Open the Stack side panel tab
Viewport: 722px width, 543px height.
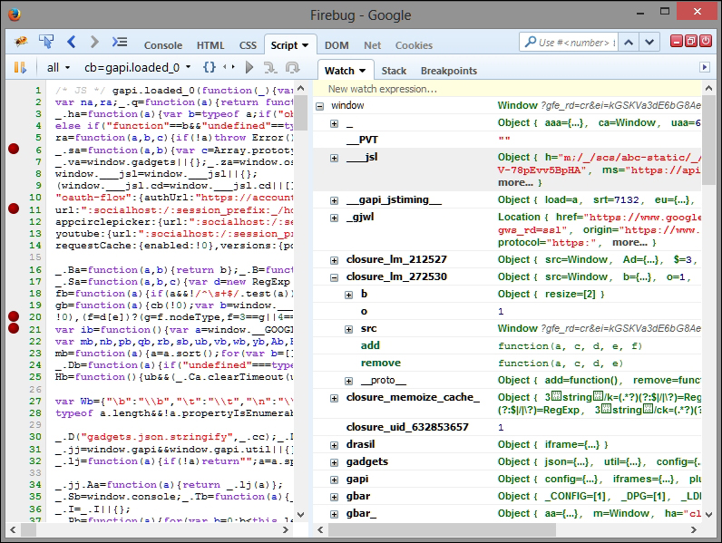click(x=394, y=71)
